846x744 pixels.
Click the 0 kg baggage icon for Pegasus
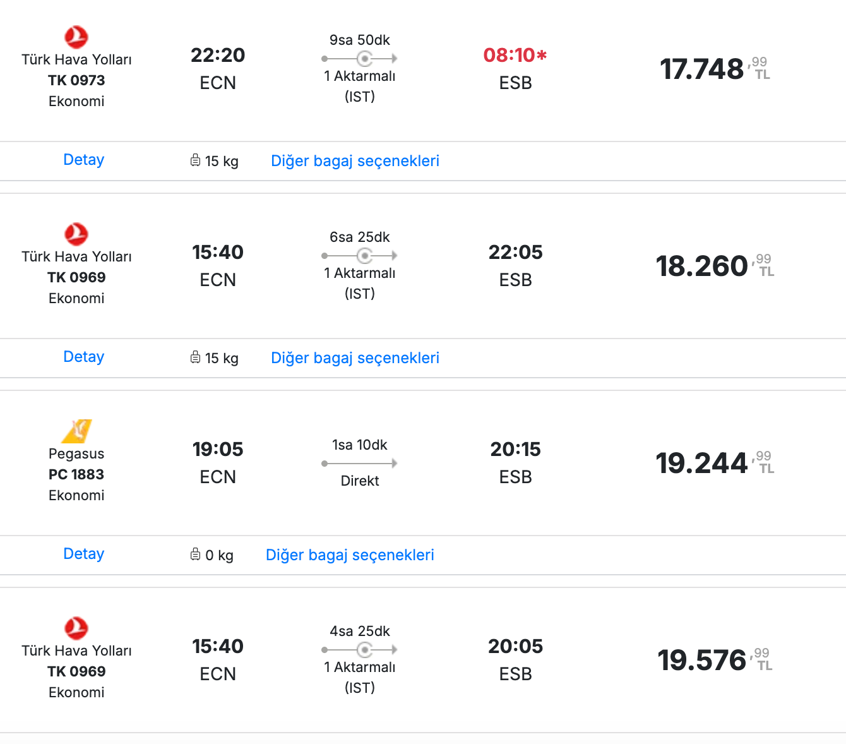coord(196,555)
